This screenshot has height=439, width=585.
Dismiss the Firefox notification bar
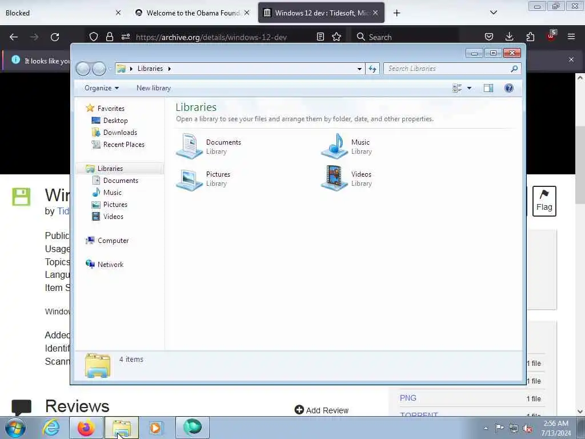(x=571, y=59)
